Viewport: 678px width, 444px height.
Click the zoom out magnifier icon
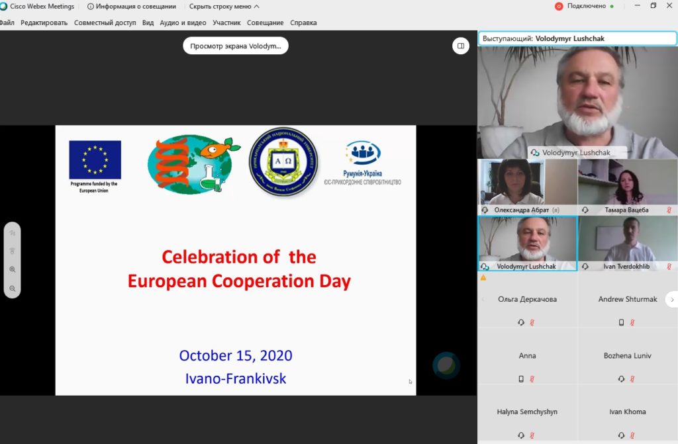[x=13, y=289]
